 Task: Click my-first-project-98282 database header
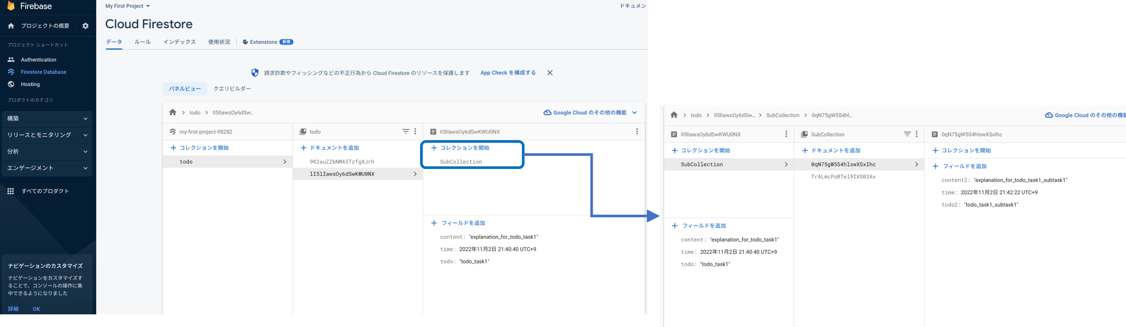pos(206,132)
